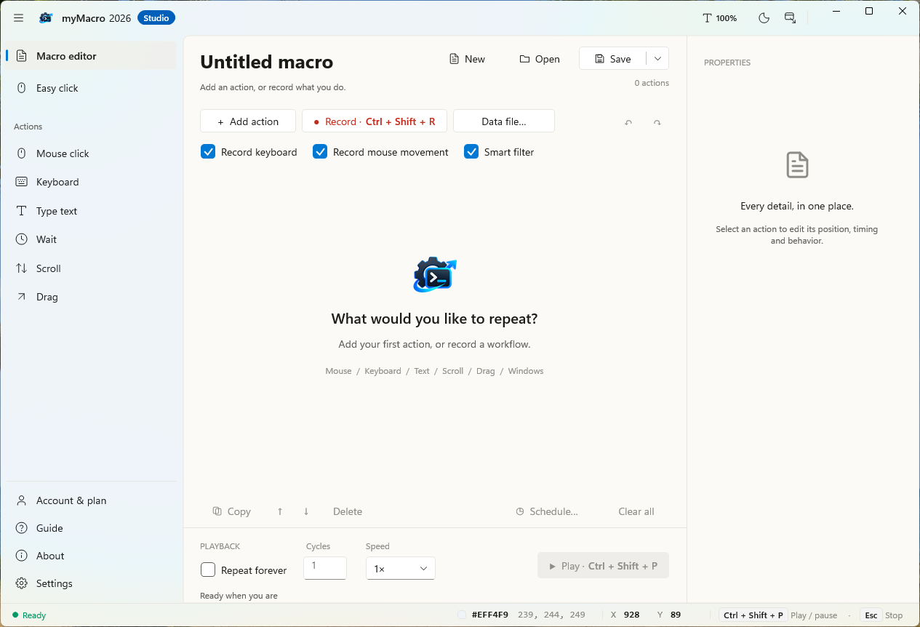Turn off Smart filter checkbox
The width and height of the screenshot is (920, 627).
coord(471,152)
